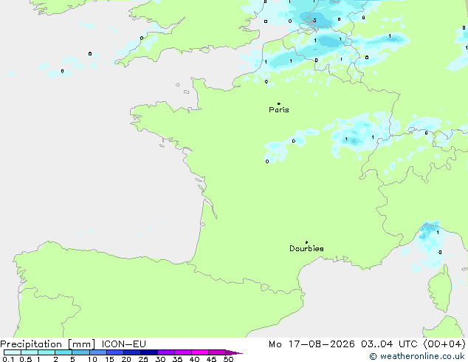Click the 2–5 mm light blue legend swatch

coord(63,352)
